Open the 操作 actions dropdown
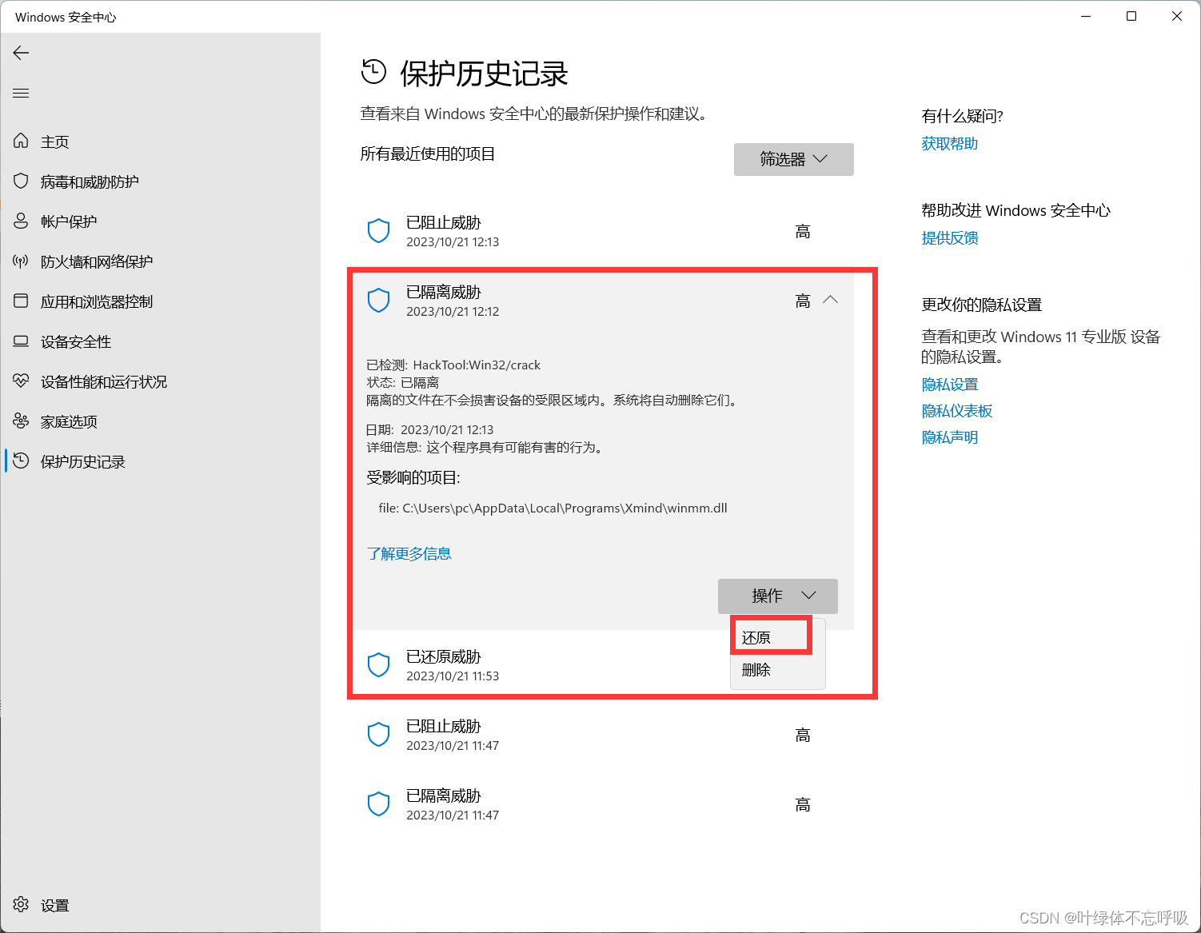 click(778, 596)
